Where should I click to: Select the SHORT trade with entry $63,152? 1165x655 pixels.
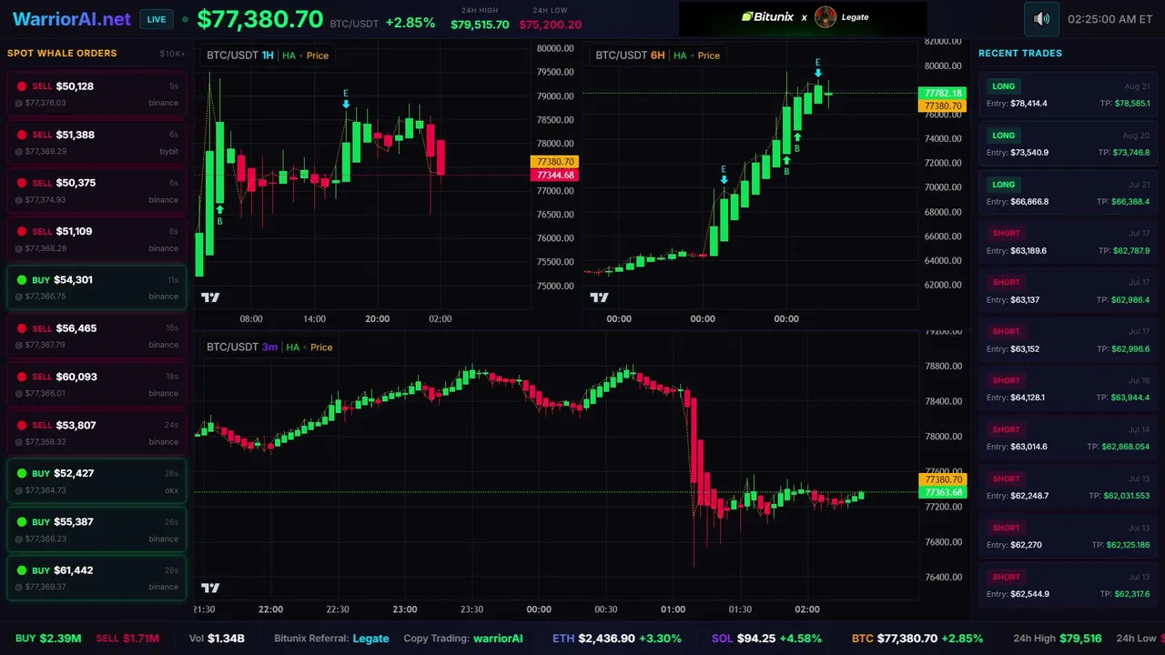[x=1068, y=340]
